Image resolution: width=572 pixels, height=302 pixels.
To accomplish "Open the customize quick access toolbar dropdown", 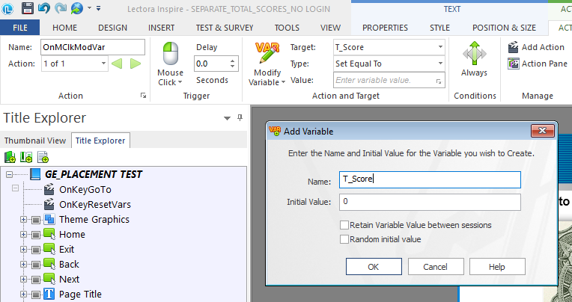I will (99, 8).
